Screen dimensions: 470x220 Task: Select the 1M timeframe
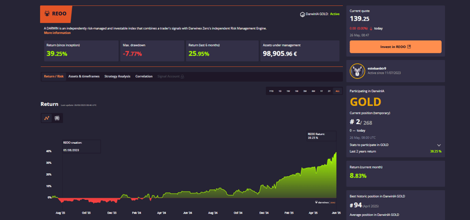[x=296, y=91]
